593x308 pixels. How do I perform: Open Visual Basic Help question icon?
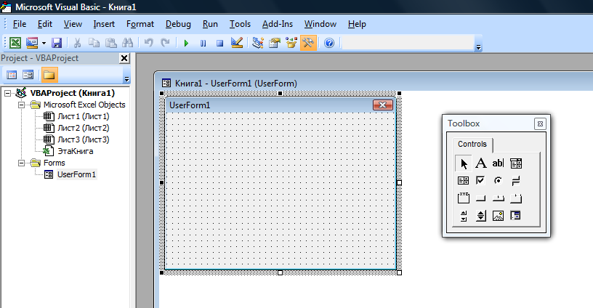point(329,43)
